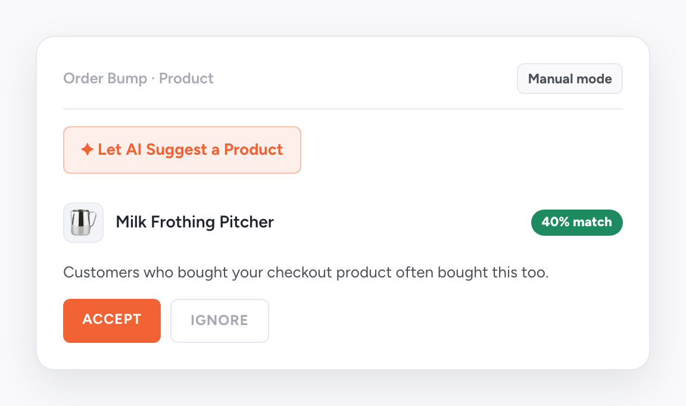686x406 pixels.
Task: Click Let AI Suggest a Product
Action: coord(182,149)
